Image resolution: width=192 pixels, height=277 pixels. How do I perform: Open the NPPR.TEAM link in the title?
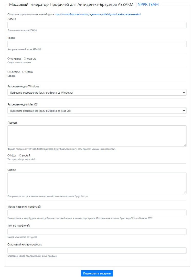click(148, 5)
